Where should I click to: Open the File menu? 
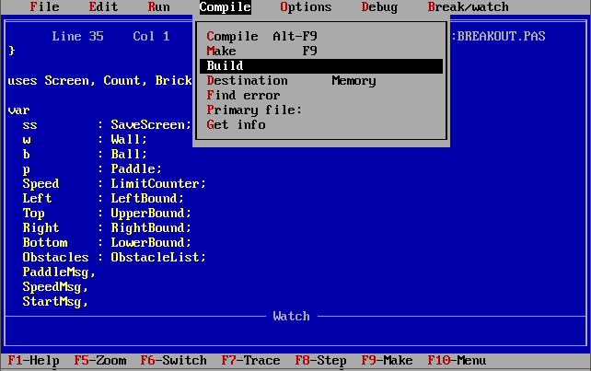(44, 7)
